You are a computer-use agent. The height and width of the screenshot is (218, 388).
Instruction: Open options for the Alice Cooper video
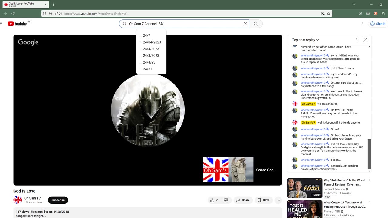click(x=369, y=203)
